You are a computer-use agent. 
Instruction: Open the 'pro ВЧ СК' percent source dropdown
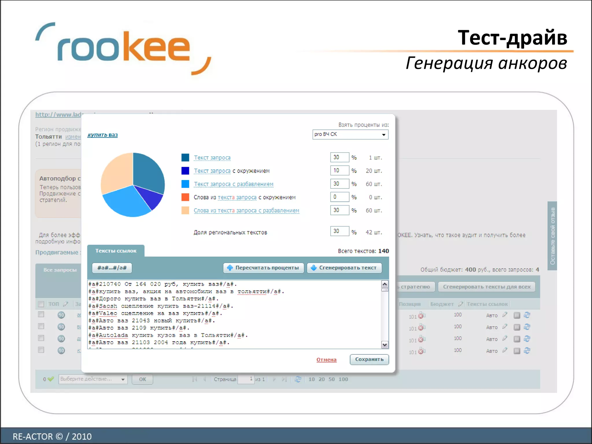click(x=350, y=134)
